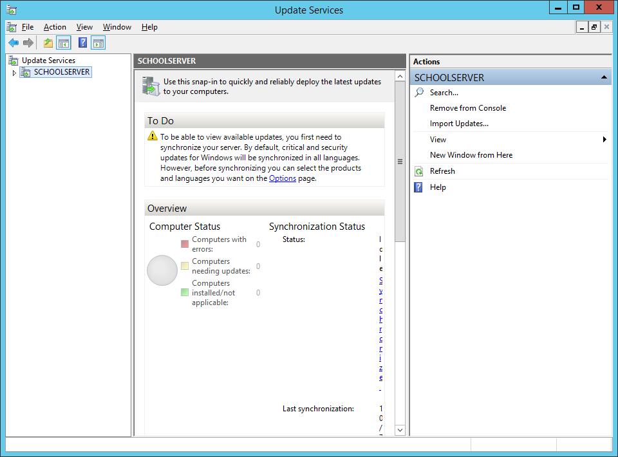Click yellow Computers needing updates swatch

point(185,266)
